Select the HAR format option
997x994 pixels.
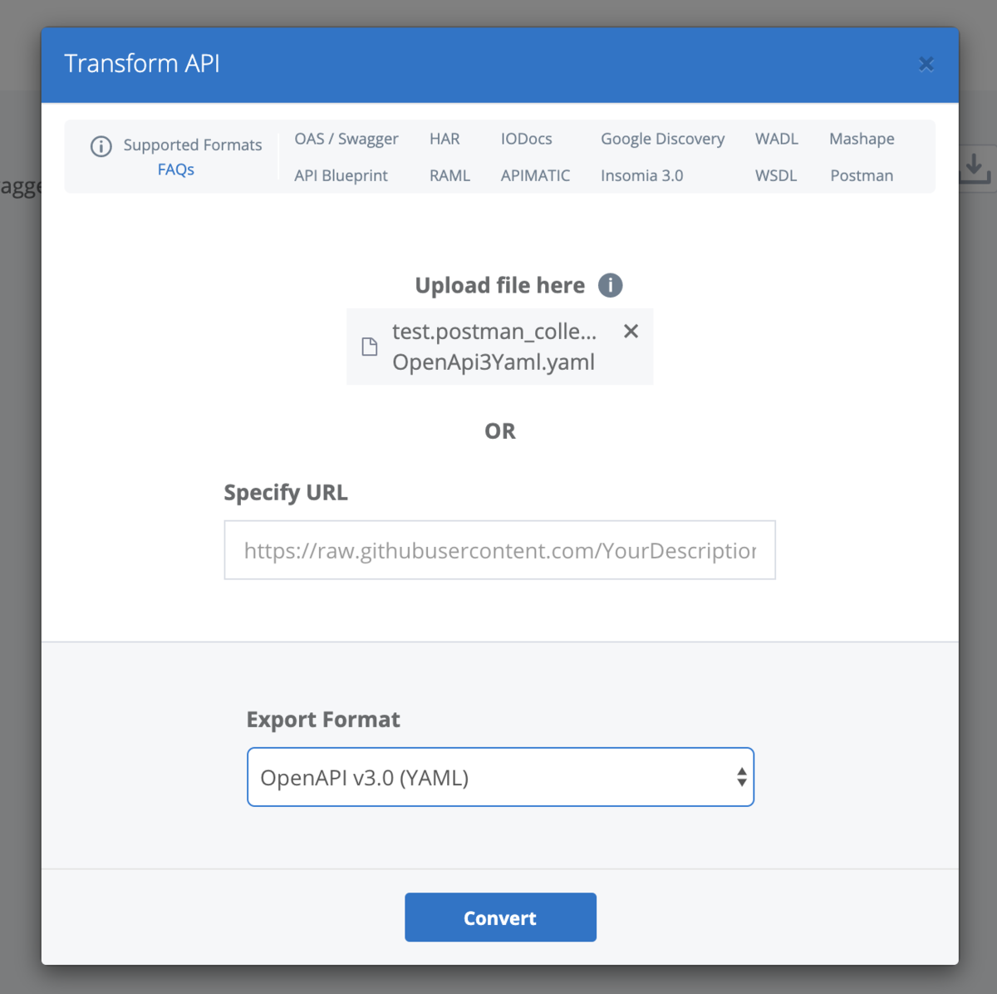444,139
